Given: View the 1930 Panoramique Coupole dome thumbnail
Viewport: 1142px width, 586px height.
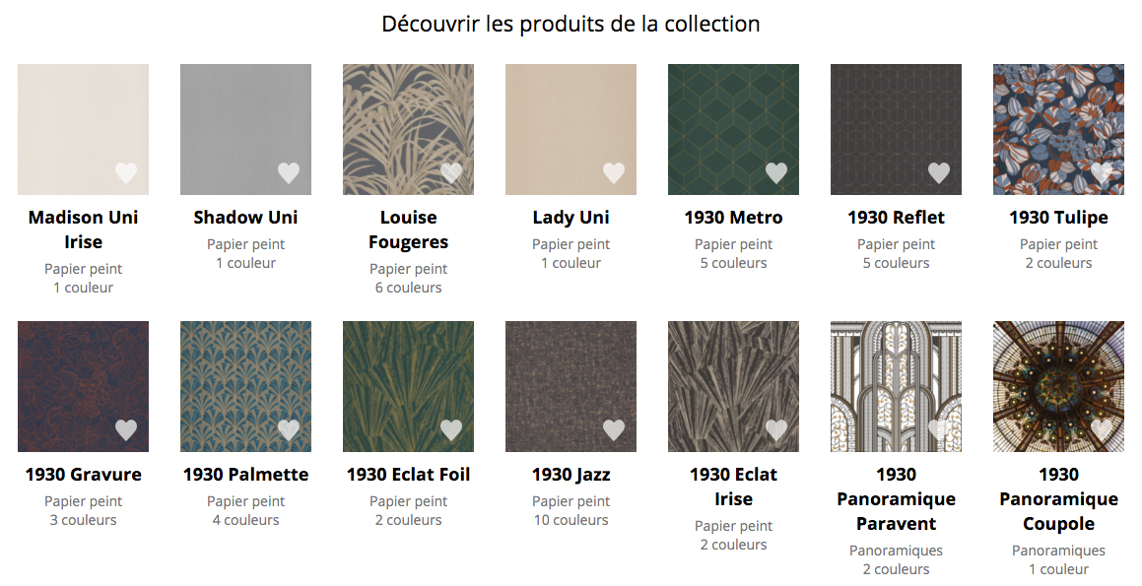Looking at the screenshot, I should [x=1058, y=386].
